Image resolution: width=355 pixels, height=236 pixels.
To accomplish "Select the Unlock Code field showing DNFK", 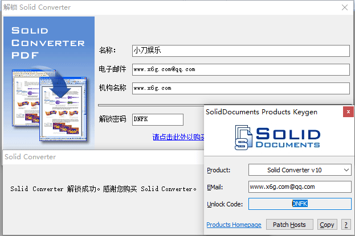I will click(300, 204).
